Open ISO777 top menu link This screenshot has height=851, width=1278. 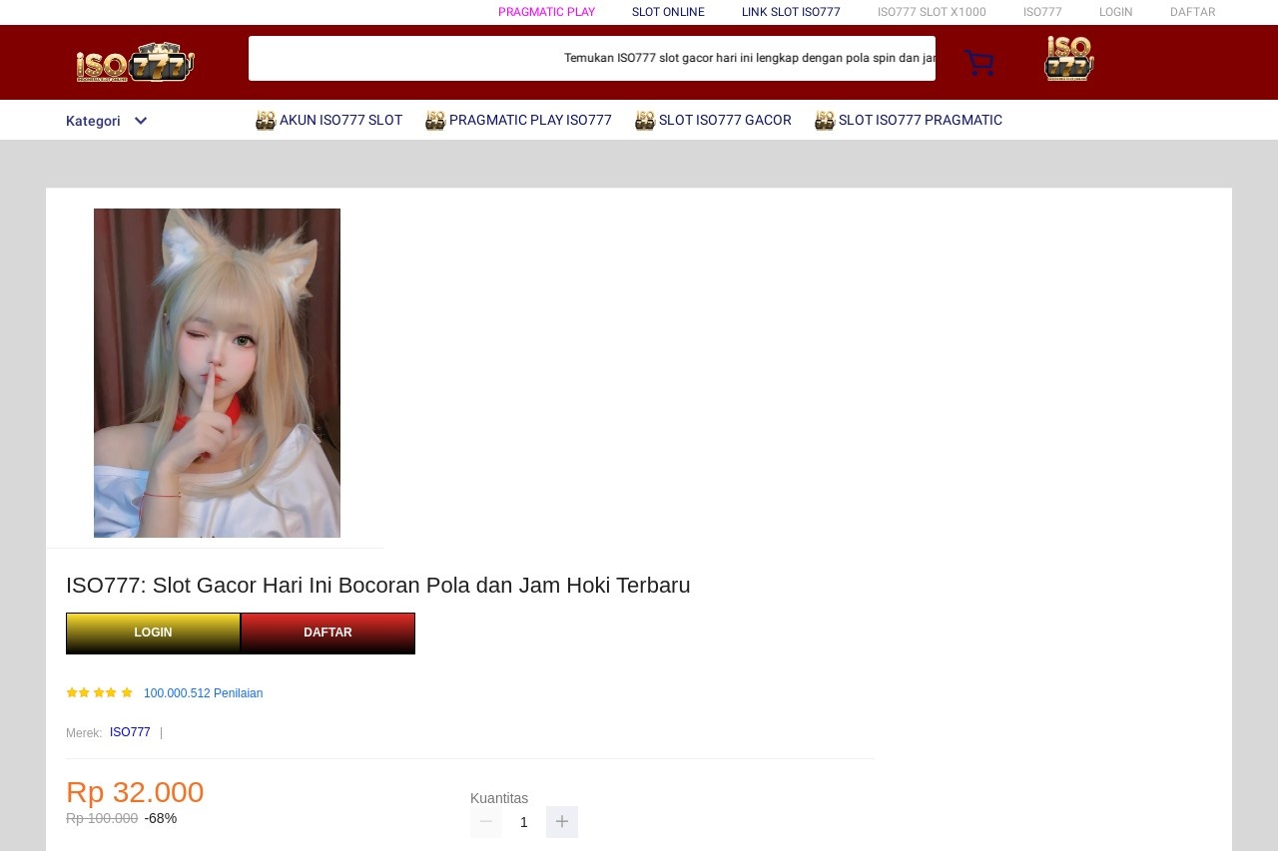point(1042,12)
